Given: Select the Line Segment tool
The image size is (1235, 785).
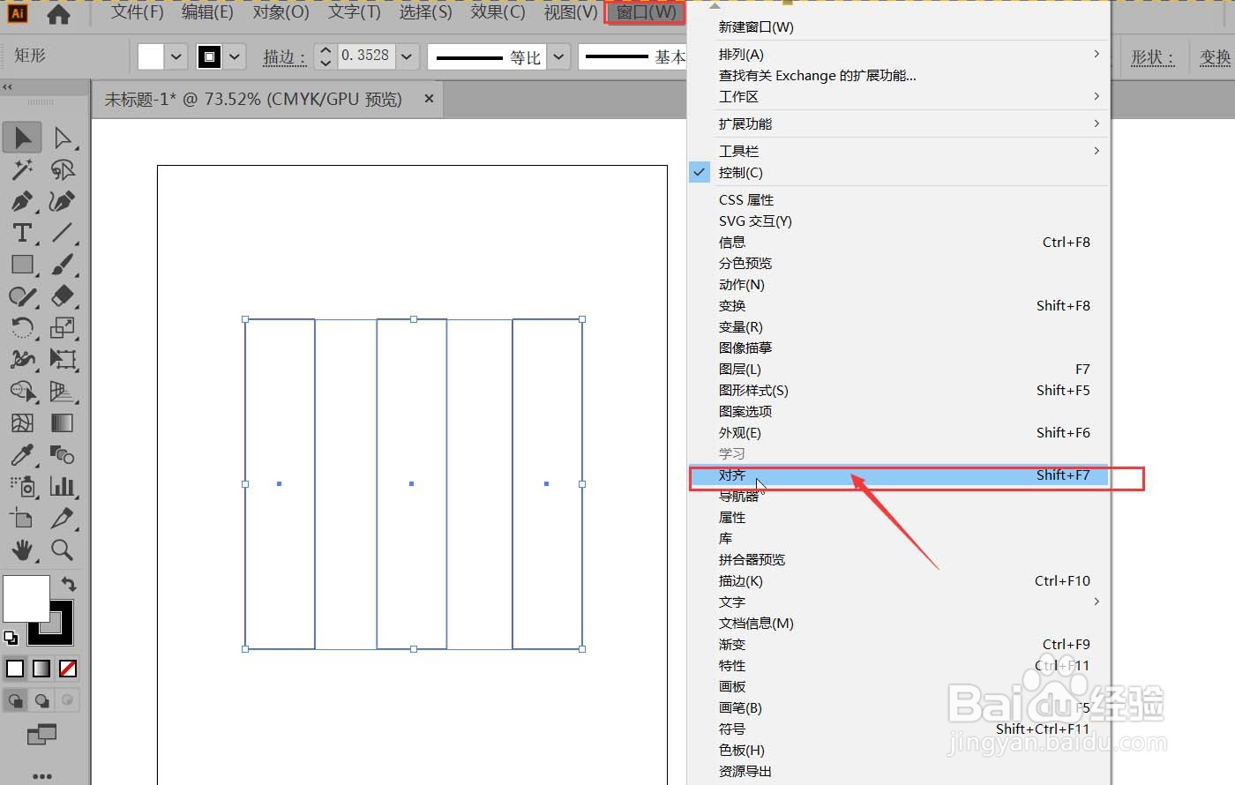Looking at the screenshot, I should pyautogui.click(x=62, y=233).
